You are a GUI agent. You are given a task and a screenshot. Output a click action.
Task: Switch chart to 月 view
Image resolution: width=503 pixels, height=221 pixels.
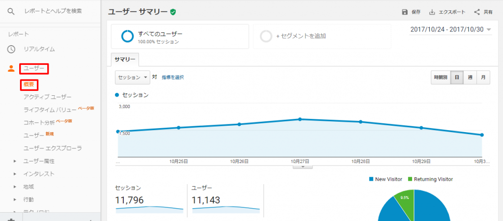click(483, 77)
